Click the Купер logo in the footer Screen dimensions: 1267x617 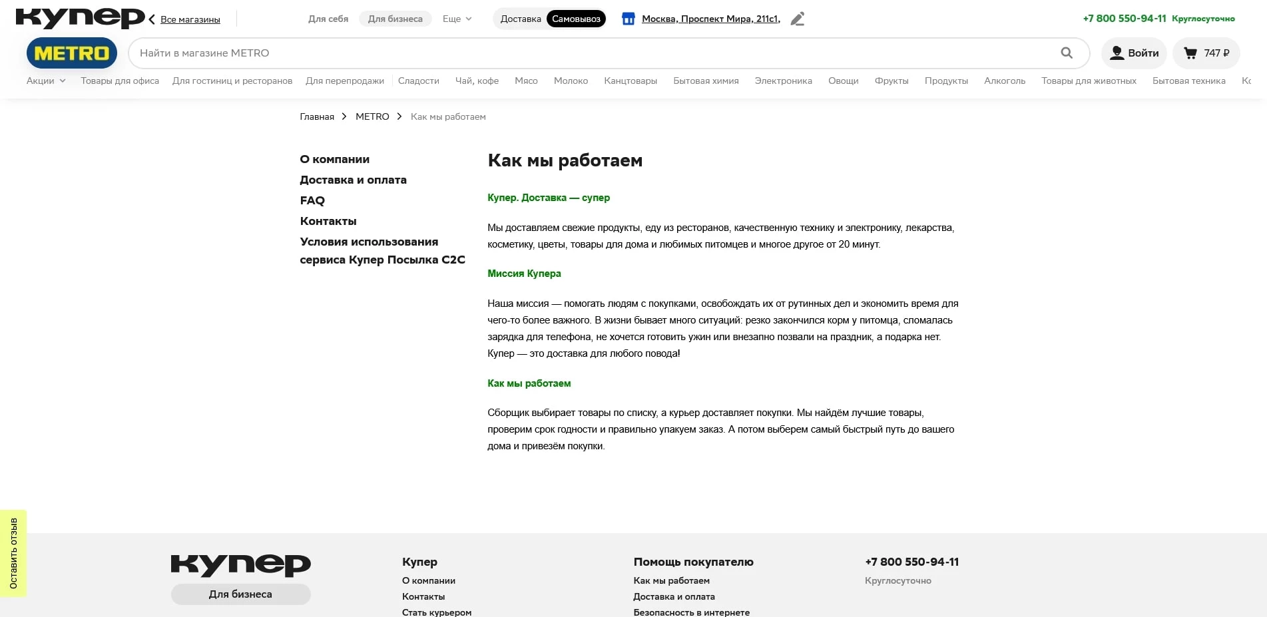coord(240,565)
